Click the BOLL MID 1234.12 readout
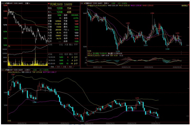Image resolution: width=192 pixels, height=125 pixels. click(x=27, y=72)
